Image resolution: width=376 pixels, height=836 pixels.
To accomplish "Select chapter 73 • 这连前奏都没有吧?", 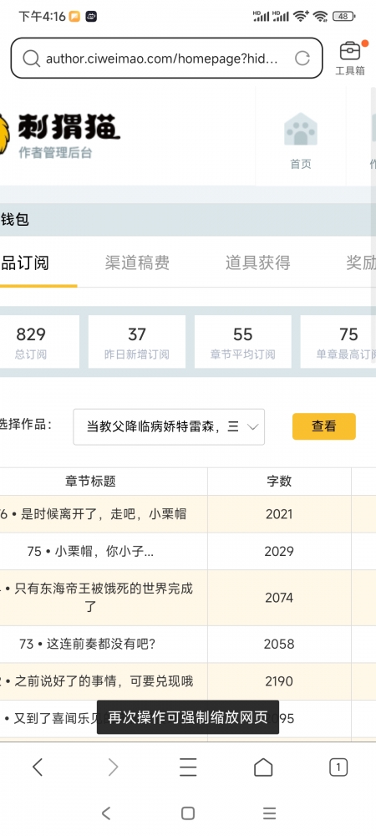I will pyautogui.click(x=88, y=644).
